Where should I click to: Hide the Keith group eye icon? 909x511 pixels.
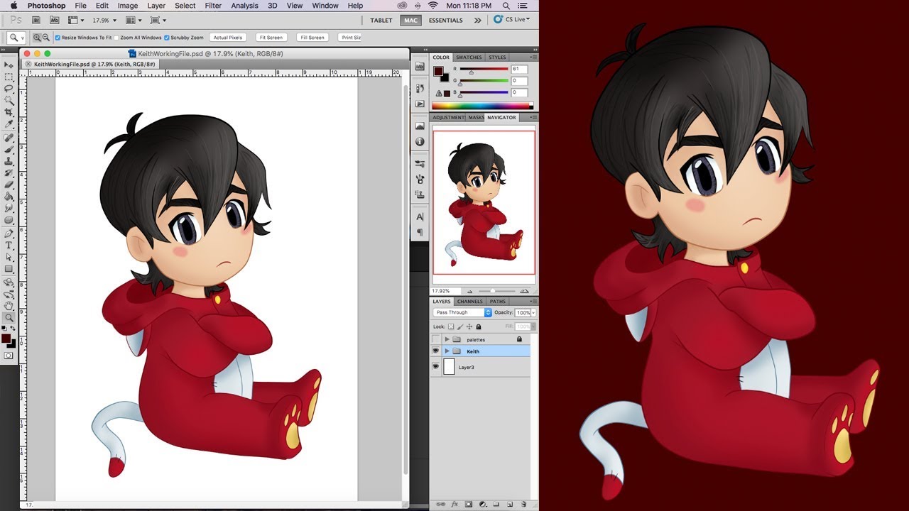435,351
